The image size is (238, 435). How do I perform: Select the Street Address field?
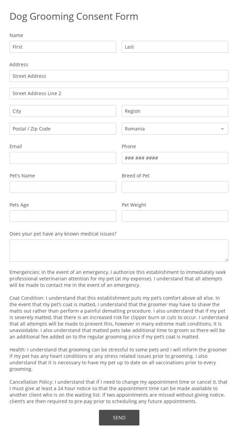tap(119, 76)
